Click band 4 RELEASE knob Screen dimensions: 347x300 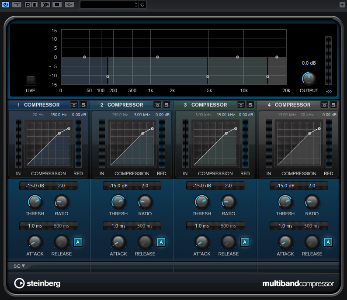click(x=312, y=242)
